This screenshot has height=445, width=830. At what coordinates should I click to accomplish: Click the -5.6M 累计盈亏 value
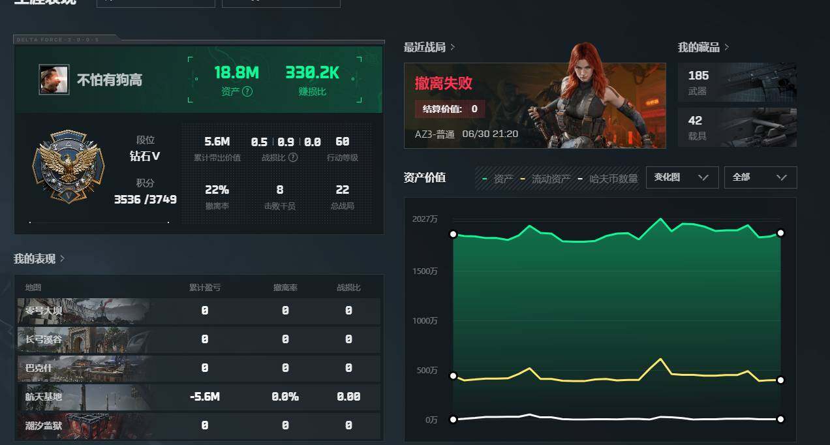[205, 397]
